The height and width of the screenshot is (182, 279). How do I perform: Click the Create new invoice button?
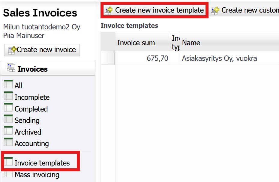tap(42, 50)
